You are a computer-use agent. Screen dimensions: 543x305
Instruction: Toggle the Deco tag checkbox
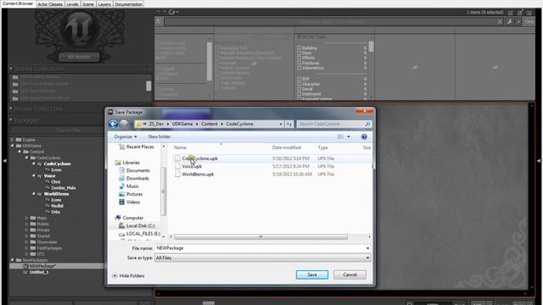pyautogui.click(x=299, y=53)
